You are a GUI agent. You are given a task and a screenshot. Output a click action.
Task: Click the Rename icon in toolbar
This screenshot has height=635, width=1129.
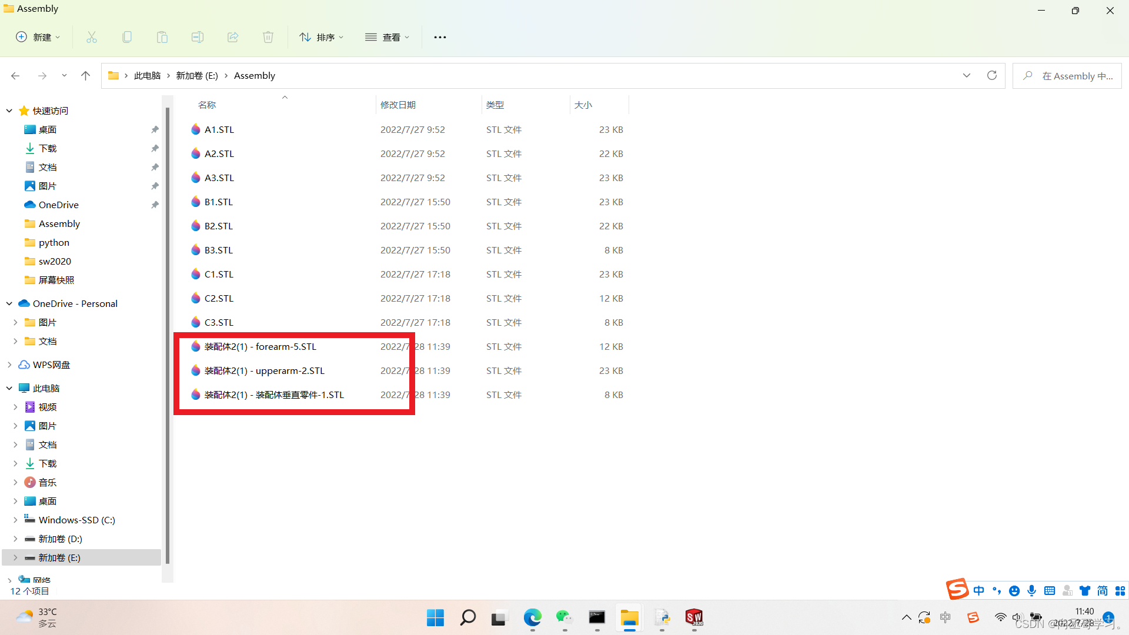pyautogui.click(x=198, y=37)
